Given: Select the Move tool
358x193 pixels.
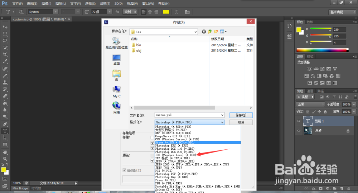Looking at the screenshot, I should pos(5,27).
